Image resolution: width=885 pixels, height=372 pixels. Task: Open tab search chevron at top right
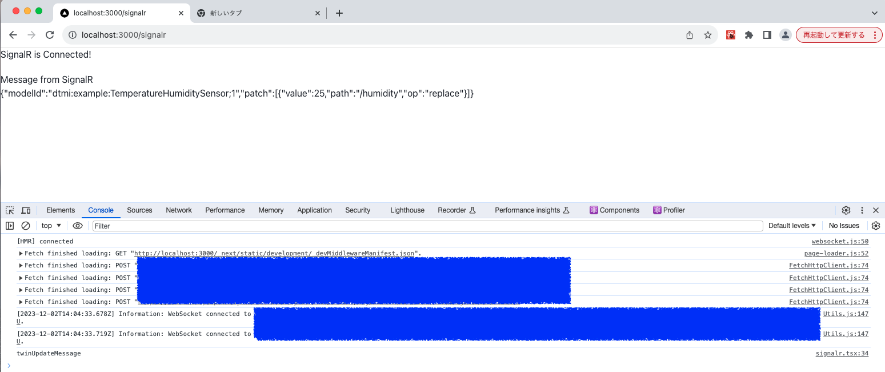coord(874,13)
